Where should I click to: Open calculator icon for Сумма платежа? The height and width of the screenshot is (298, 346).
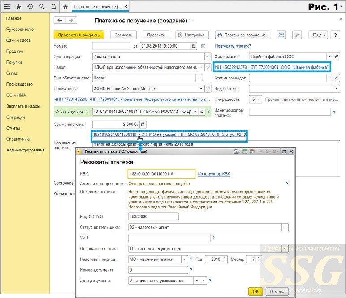pos(143,125)
